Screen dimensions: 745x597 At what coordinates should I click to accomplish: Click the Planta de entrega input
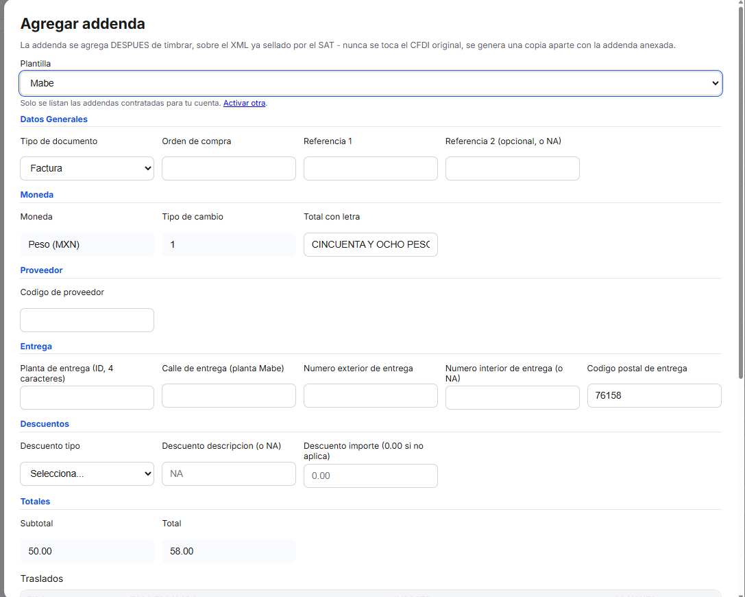tap(87, 398)
